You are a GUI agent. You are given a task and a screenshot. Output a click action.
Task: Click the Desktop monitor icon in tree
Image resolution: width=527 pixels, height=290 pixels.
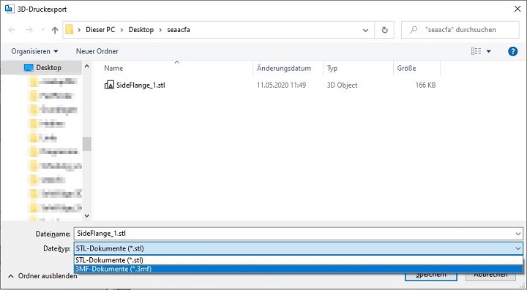[29, 68]
